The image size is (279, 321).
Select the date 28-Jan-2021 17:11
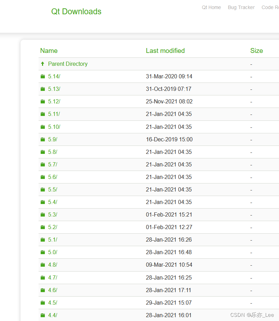[x=169, y=290]
